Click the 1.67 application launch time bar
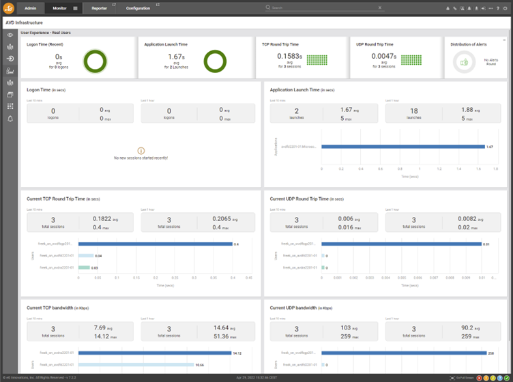The height and width of the screenshot is (382, 513). point(403,147)
